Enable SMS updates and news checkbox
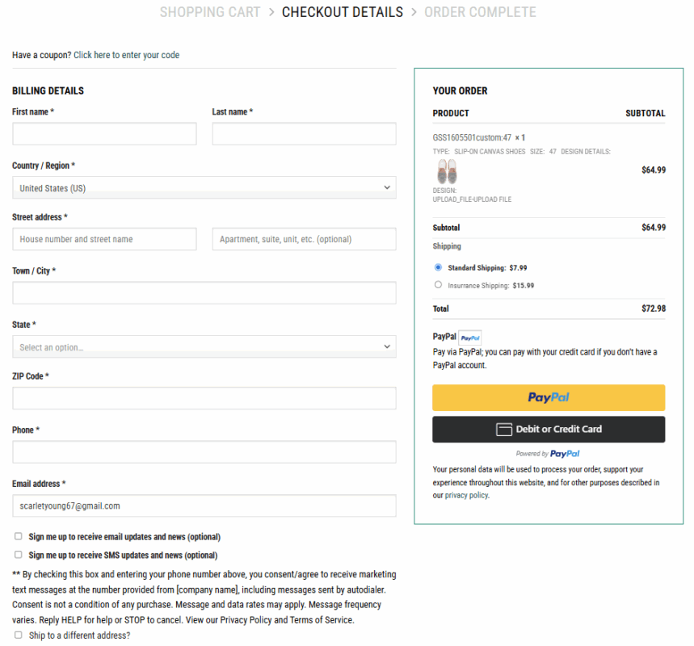The width and height of the screenshot is (694, 646). [18, 555]
